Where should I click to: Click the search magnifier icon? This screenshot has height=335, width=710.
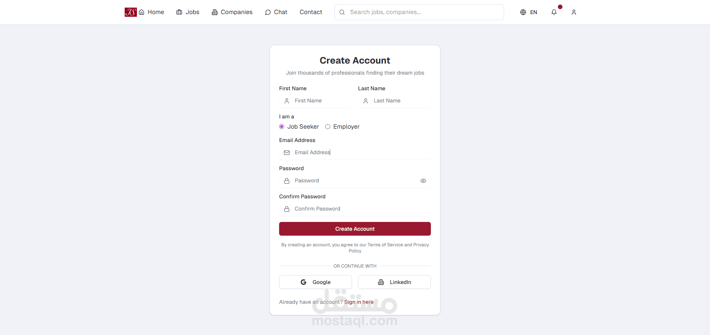pos(342,12)
